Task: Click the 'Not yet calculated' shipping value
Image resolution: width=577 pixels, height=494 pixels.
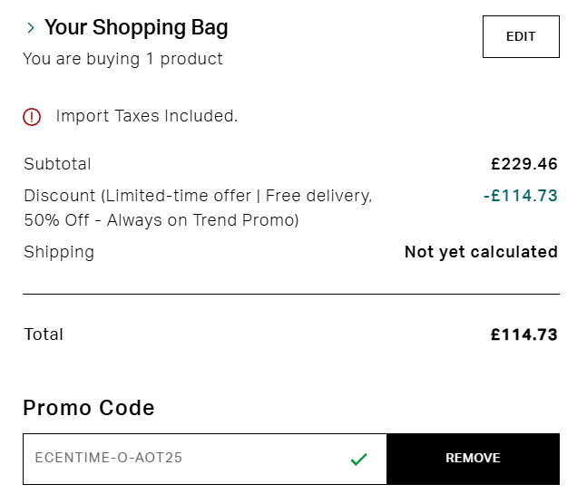Action: (x=481, y=252)
